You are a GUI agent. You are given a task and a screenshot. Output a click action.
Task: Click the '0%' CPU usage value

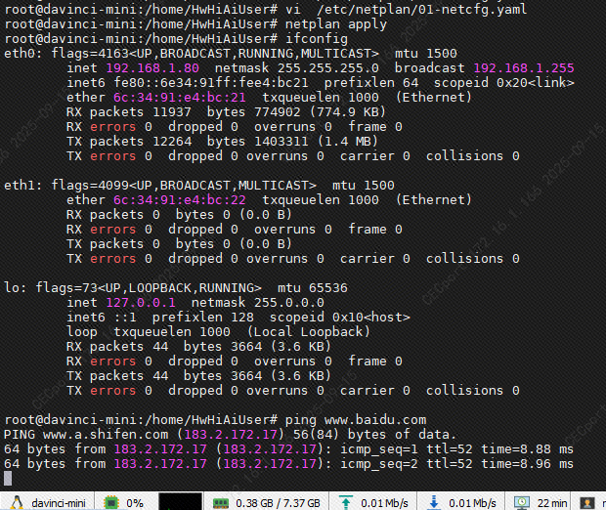135,503
